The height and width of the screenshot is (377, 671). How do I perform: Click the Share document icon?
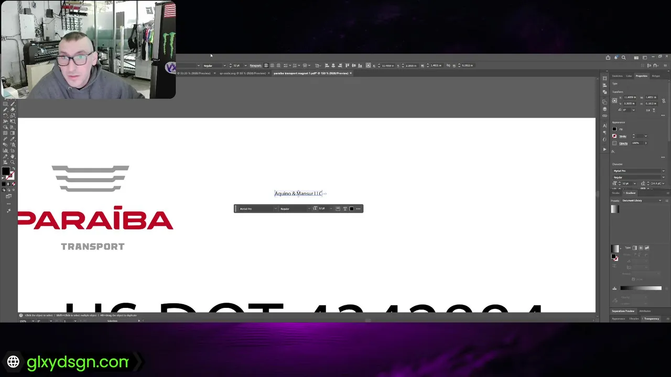tap(608, 58)
